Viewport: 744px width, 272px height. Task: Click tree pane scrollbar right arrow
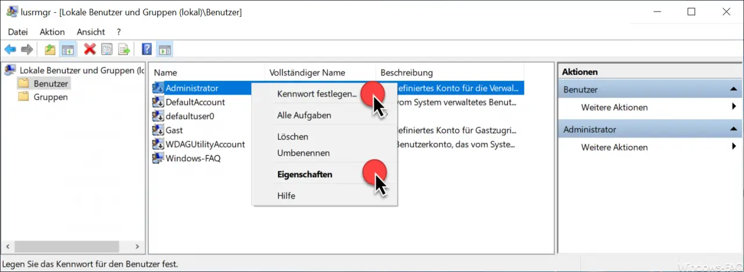137,246
